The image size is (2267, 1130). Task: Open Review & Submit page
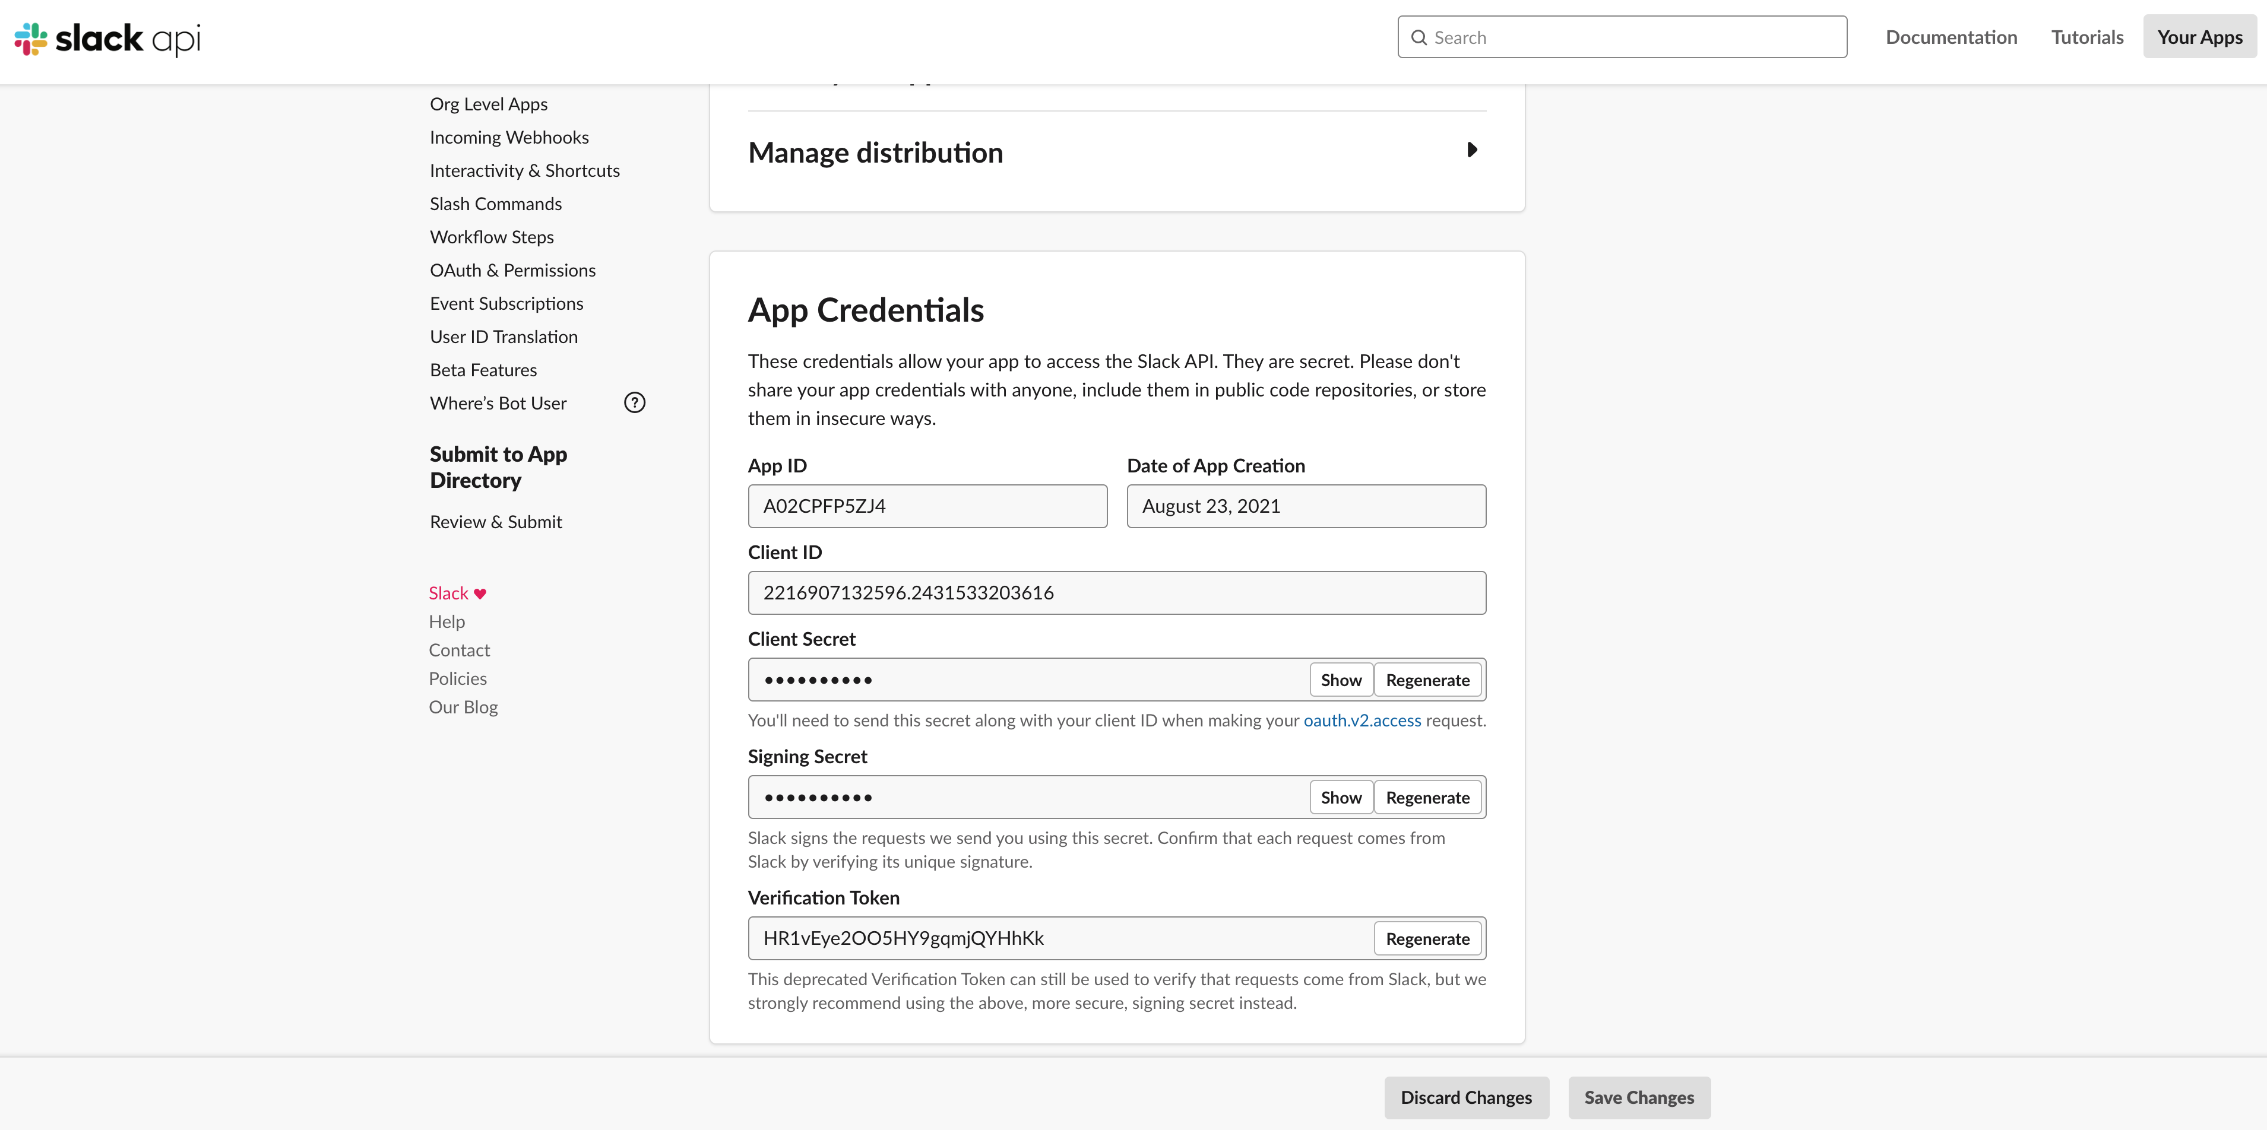point(495,522)
